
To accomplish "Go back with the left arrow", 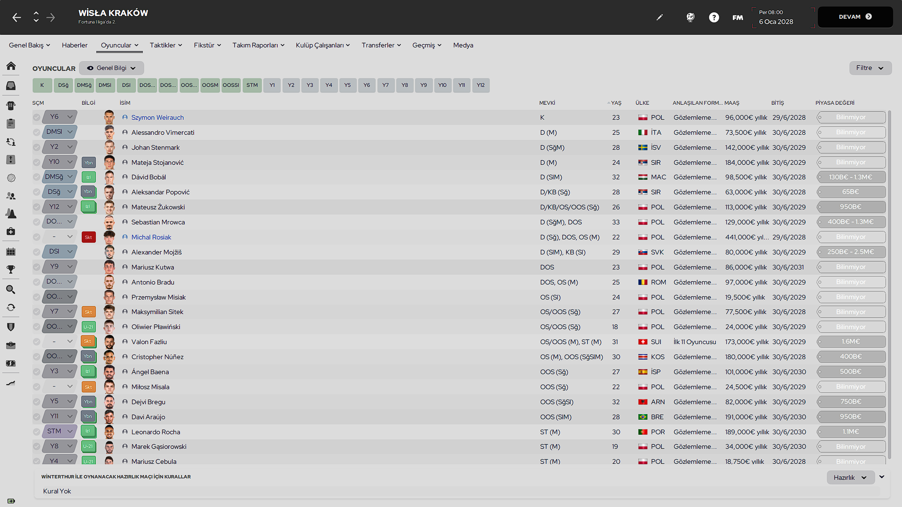I will click(17, 17).
